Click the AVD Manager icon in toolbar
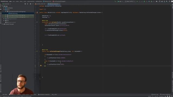Viewport: 173px width, 97px height. coord(164,1)
